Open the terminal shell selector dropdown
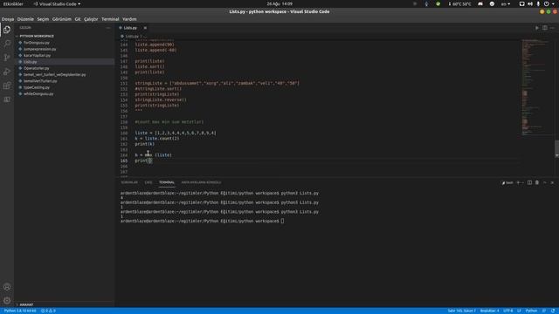 (x=507, y=182)
